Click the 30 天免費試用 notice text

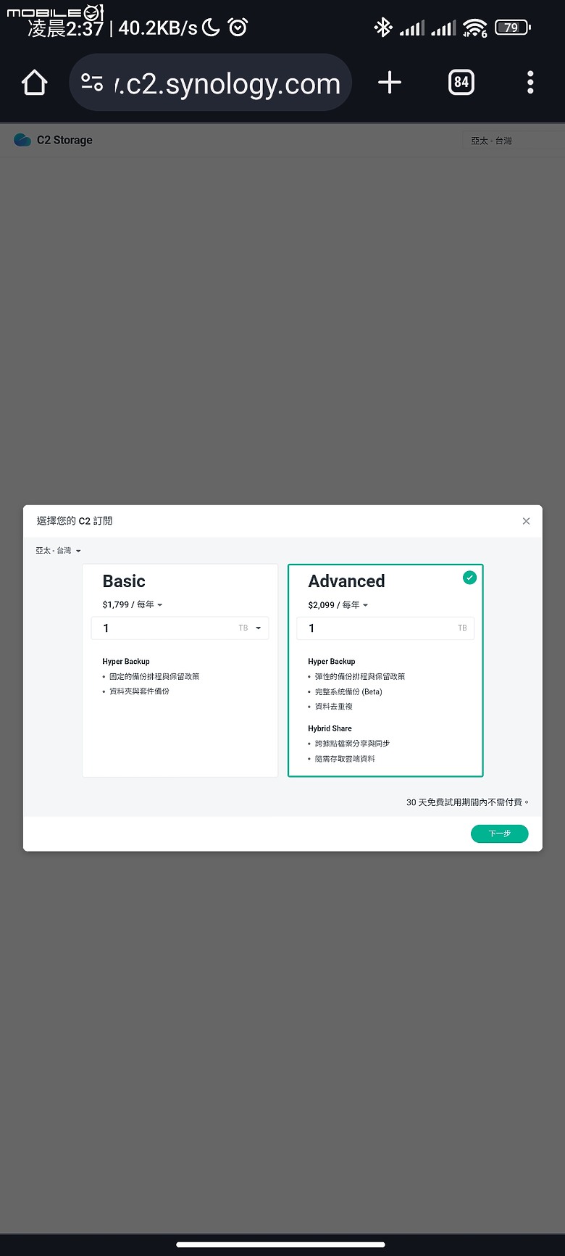coord(468,802)
